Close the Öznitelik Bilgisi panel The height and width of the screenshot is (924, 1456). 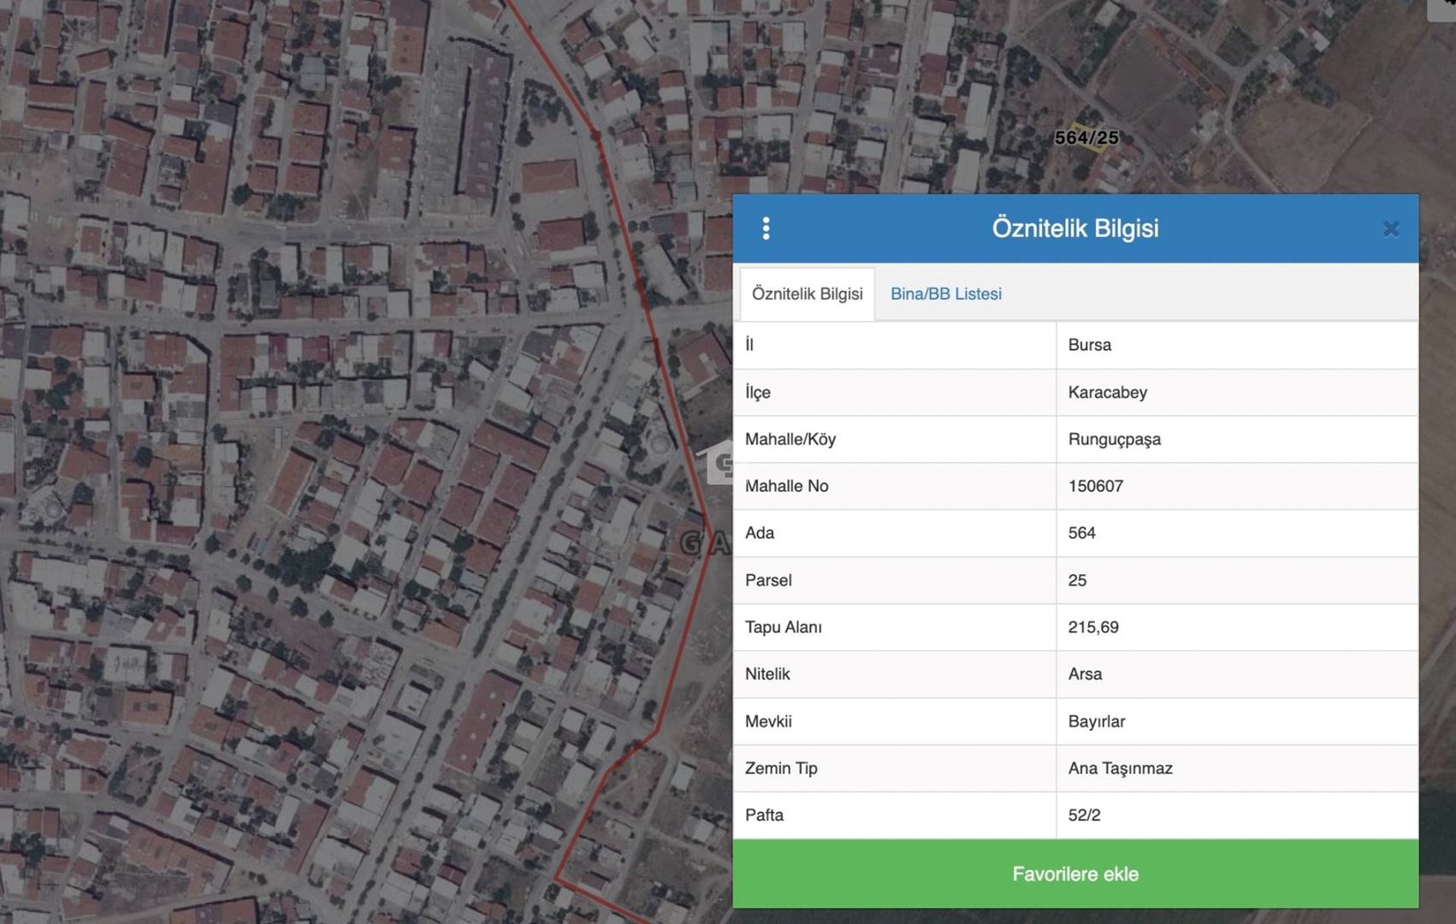point(1390,228)
